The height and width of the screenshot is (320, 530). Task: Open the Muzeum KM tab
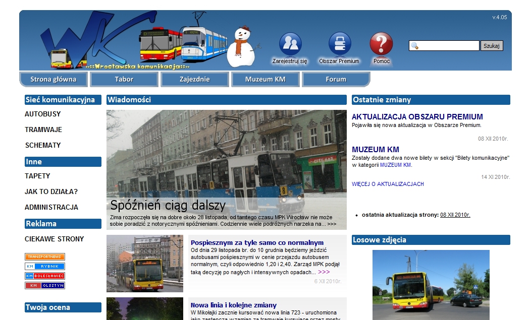pos(266,79)
